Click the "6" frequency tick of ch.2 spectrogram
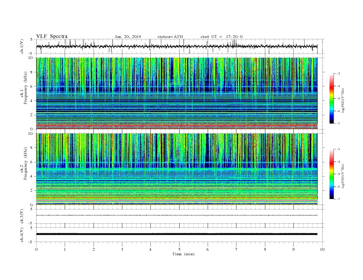Viewport: 363px width, 280px height. pos(32,162)
